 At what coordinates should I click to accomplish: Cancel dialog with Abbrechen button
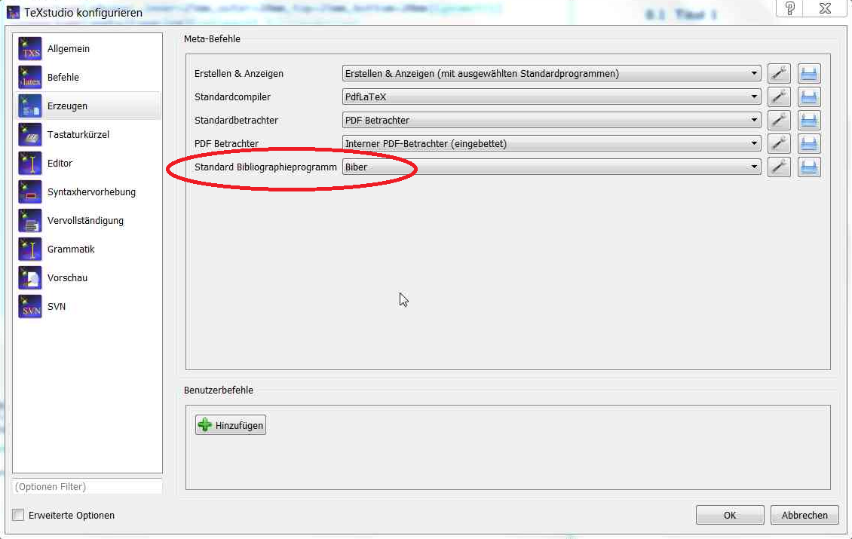pyautogui.click(x=804, y=515)
